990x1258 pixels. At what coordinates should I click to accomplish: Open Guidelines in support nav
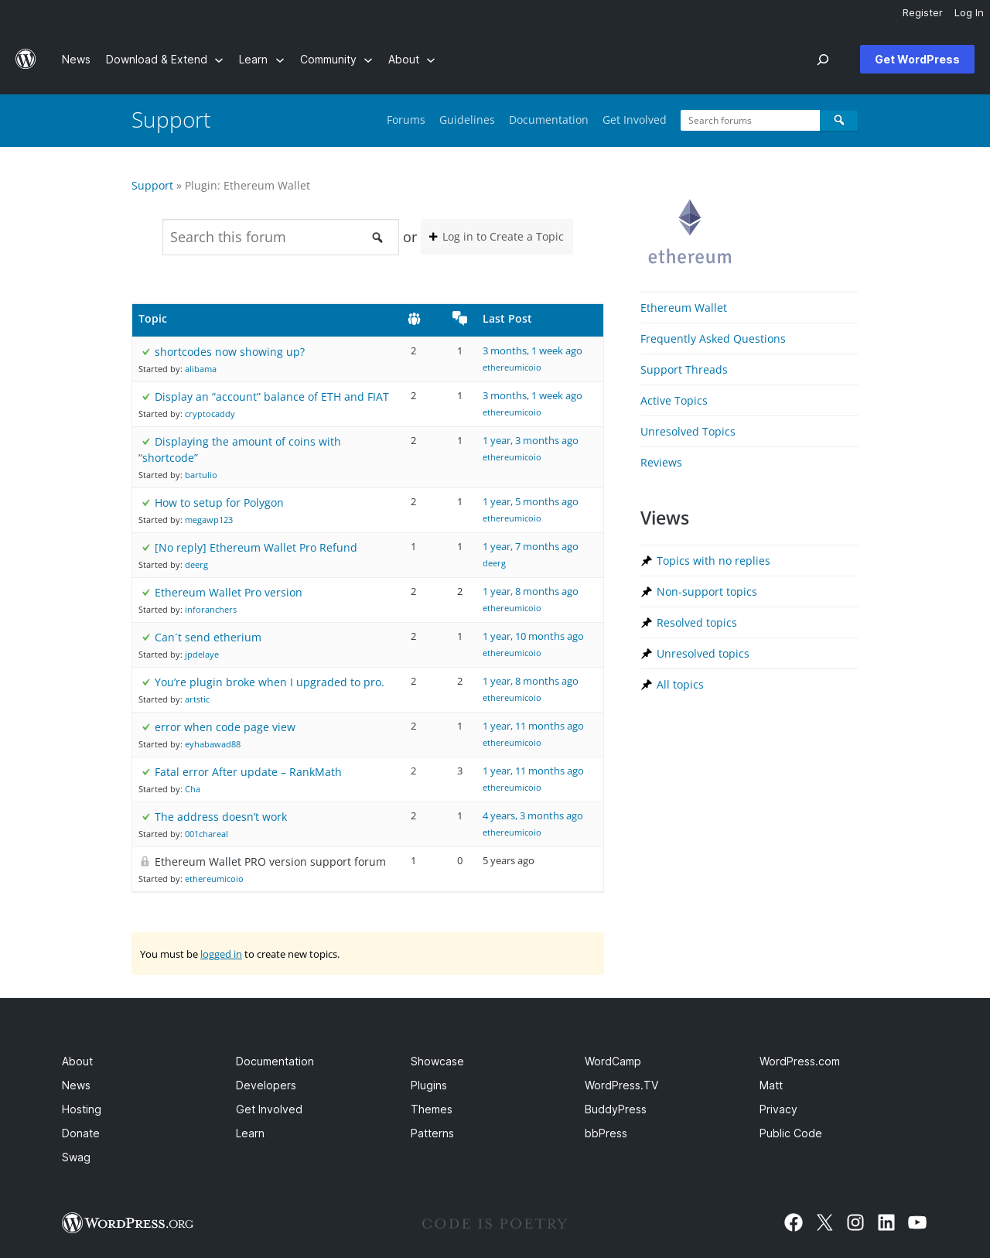click(x=467, y=120)
